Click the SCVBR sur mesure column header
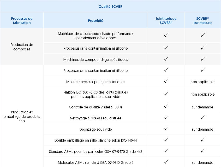Image resolution: width=221 pixels, height=168 pixels. click(x=202, y=21)
